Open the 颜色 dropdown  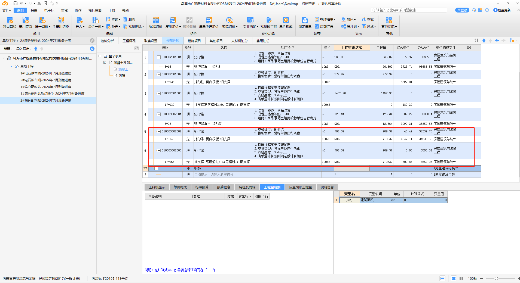tap(349, 19)
